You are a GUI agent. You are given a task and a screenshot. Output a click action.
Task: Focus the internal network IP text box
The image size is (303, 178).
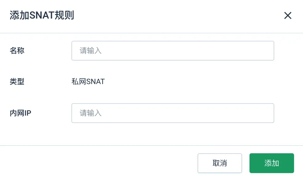tap(173, 113)
